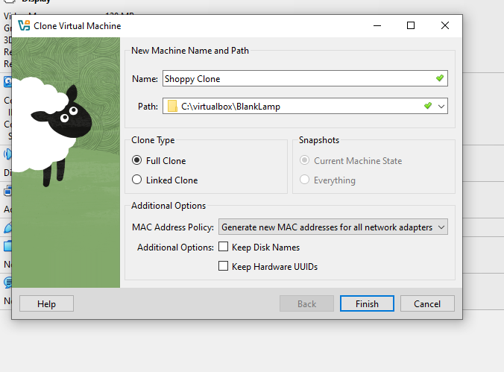Expand the Path dropdown arrow
Viewport: 504px width, 372px height.
pyautogui.click(x=441, y=106)
